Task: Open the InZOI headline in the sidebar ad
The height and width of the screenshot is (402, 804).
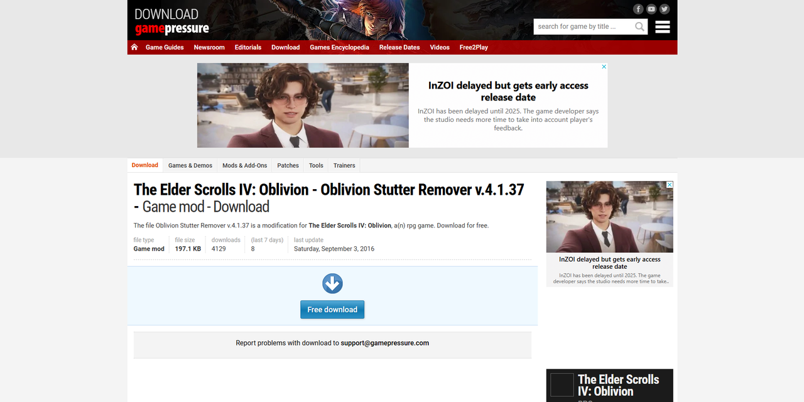Action: (x=610, y=263)
